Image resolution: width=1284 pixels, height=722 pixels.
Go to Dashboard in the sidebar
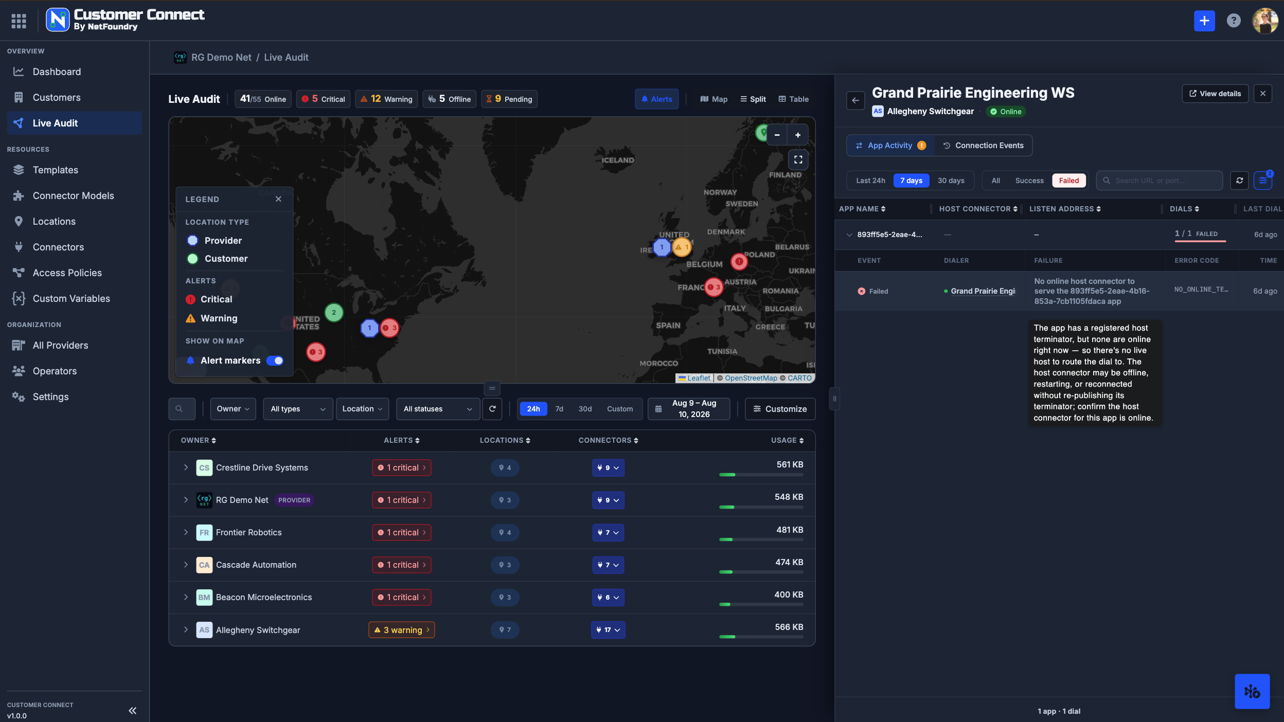75,71
